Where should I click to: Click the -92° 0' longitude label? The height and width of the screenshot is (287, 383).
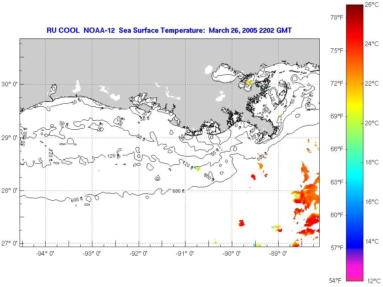point(138,254)
